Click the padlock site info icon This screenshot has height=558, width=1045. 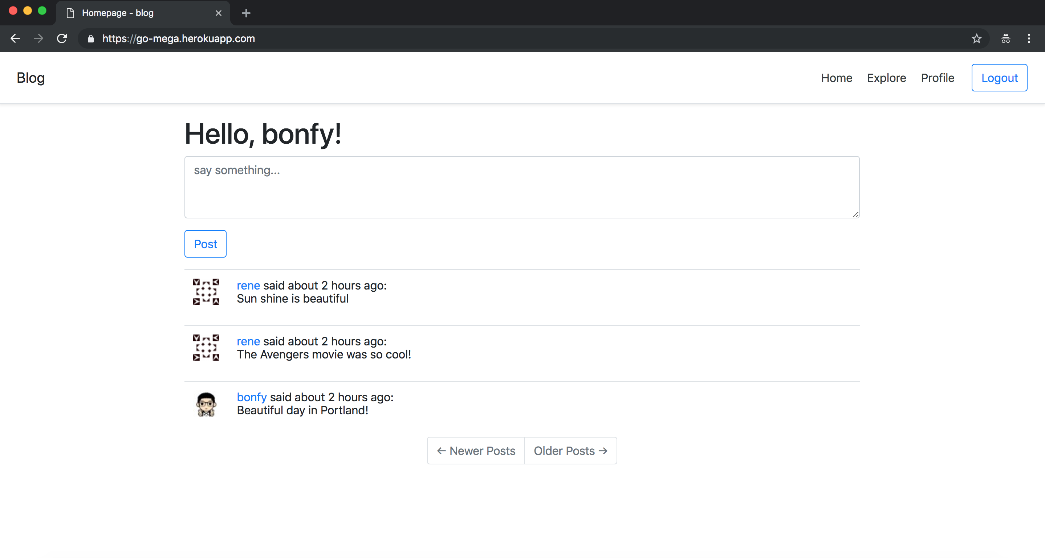(91, 38)
